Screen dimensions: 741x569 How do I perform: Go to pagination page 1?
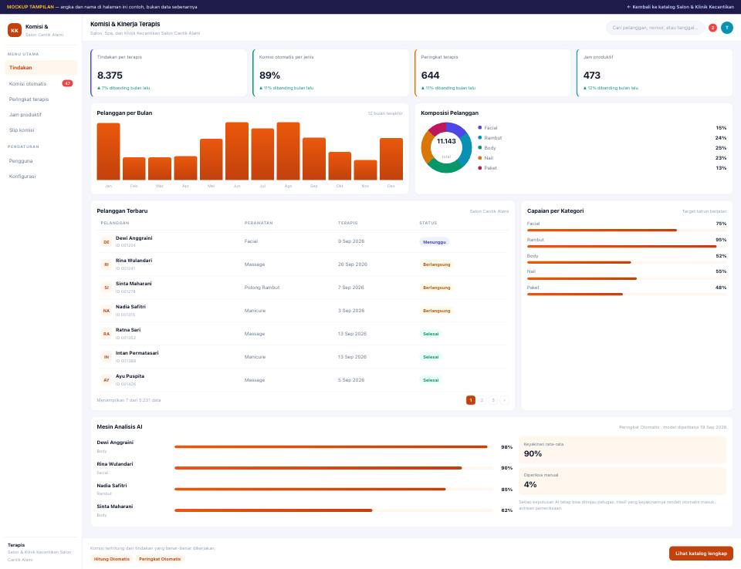point(471,400)
